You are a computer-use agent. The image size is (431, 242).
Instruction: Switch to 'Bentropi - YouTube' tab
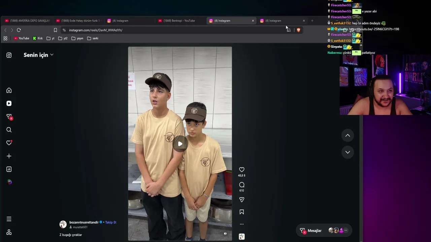(x=180, y=21)
